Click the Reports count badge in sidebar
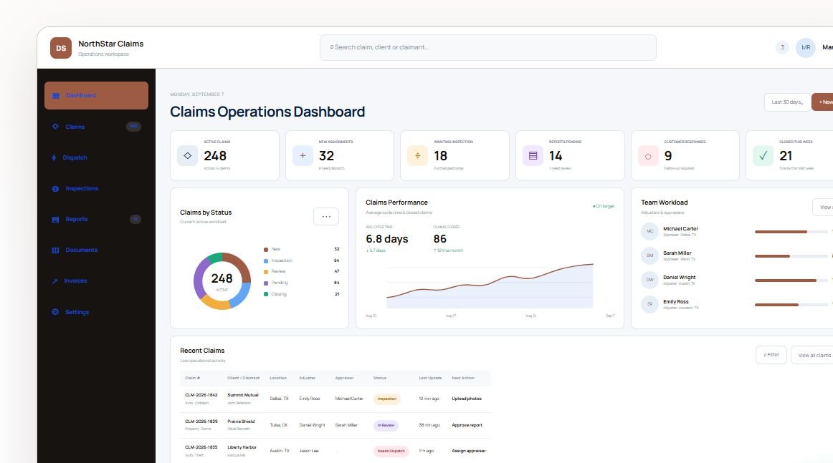Viewport: 833px width, 463px height. (135, 219)
